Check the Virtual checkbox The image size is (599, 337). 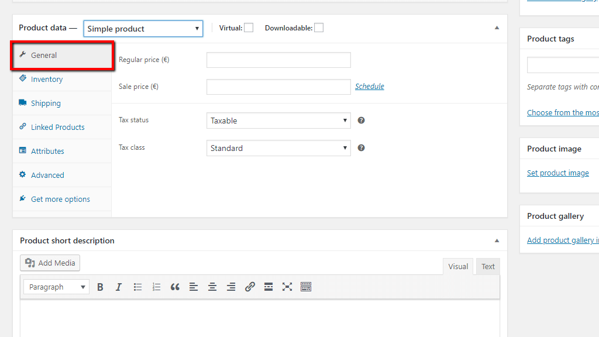click(x=249, y=27)
